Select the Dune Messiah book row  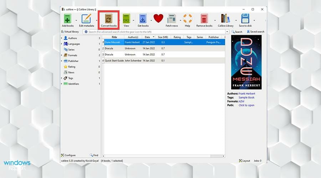tap(164, 42)
